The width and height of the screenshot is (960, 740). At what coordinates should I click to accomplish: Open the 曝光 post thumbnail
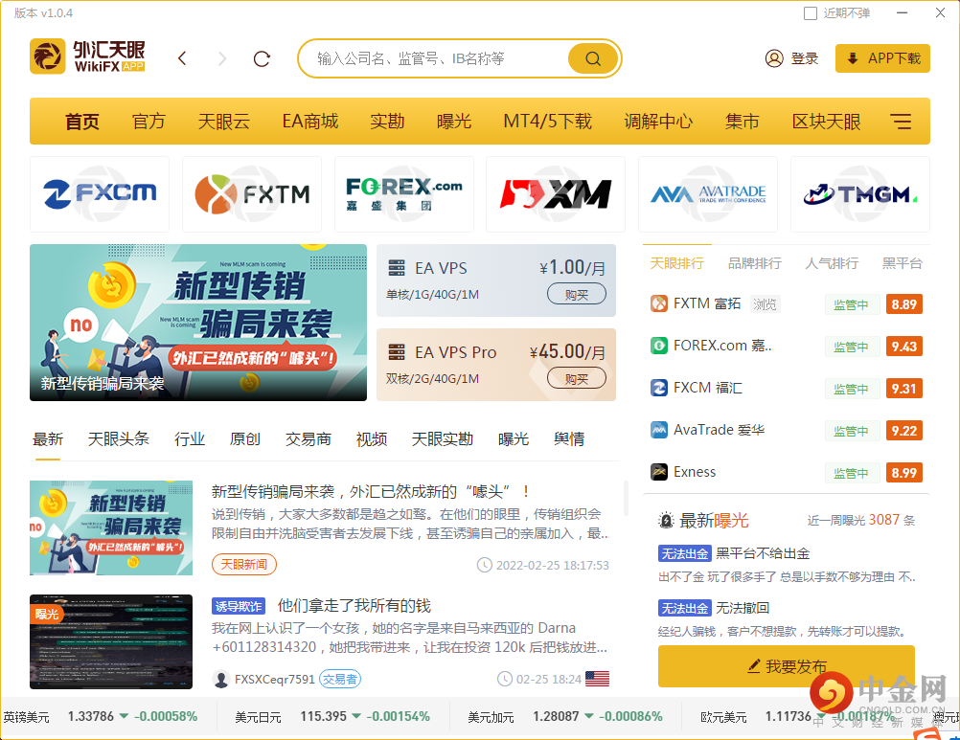coord(111,641)
